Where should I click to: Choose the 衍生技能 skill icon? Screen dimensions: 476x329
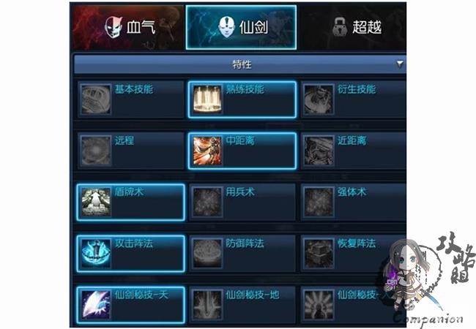[319, 99]
